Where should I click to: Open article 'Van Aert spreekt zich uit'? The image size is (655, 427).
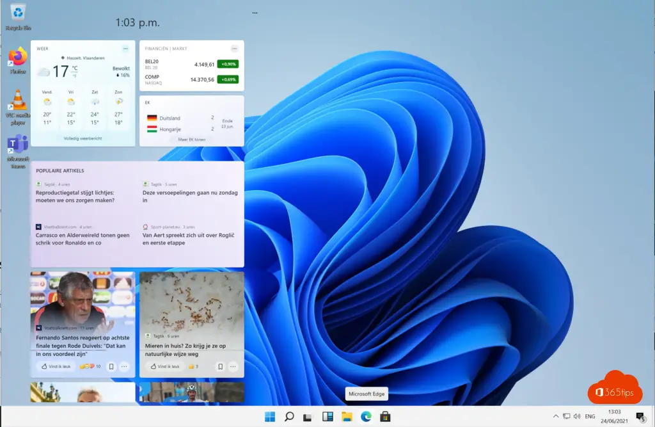(189, 239)
